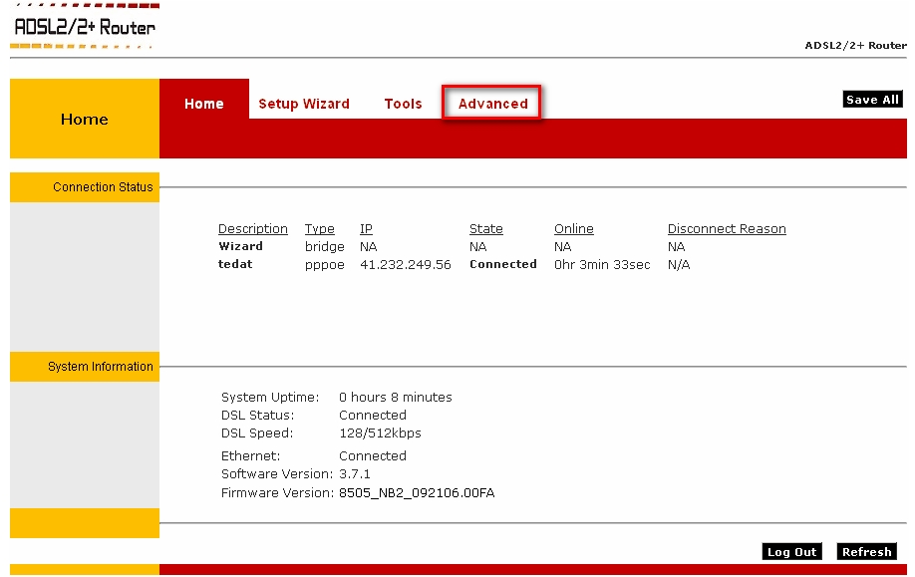Click the Online column header
This screenshot has width=915, height=577.
pyautogui.click(x=574, y=228)
